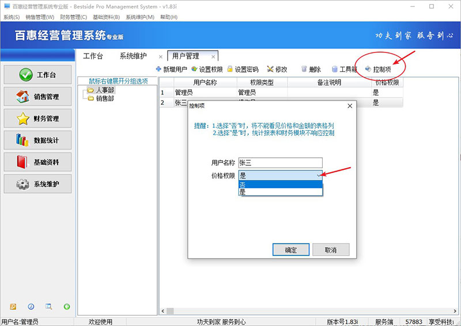Select the 管理员 user name cell
Screen dimensions: 461x326
click(205, 93)
